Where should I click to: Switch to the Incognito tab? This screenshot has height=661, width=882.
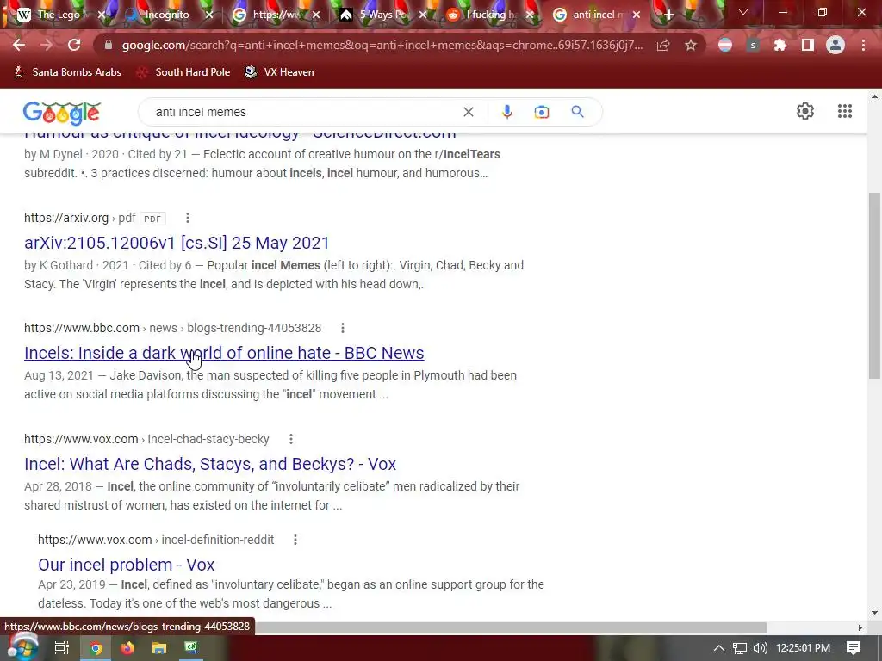(166, 15)
